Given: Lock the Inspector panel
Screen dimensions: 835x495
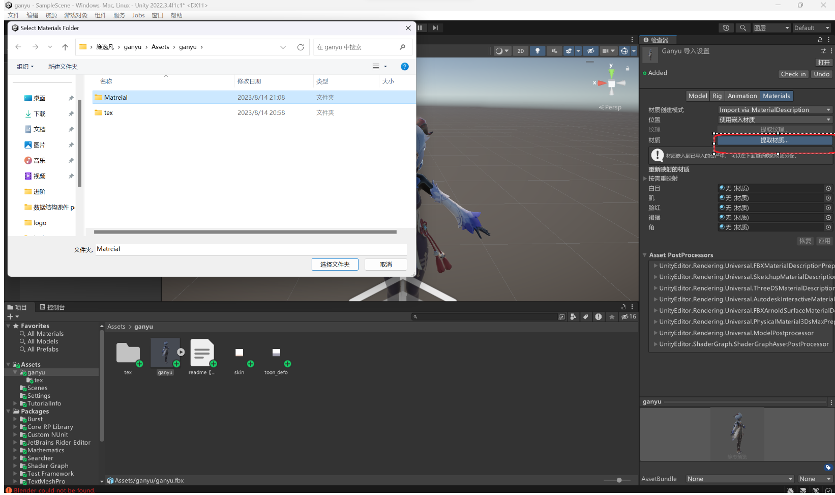Looking at the screenshot, I should click(x=820, y=40).
